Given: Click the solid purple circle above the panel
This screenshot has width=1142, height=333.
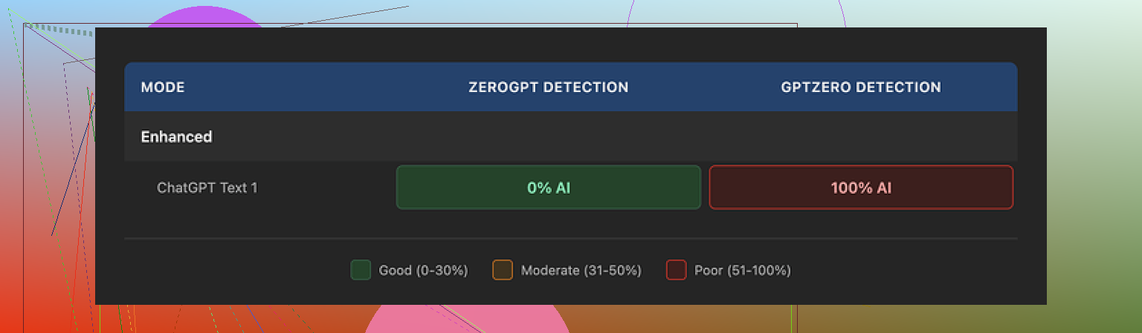Looking at the screenshot, I should click(201, 18).
